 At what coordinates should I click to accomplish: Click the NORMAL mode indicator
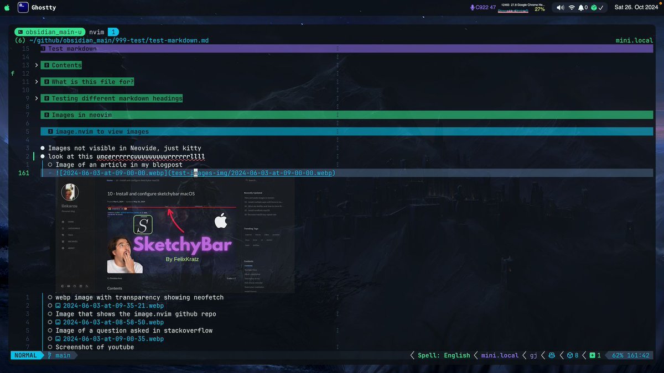pos(25,355)
